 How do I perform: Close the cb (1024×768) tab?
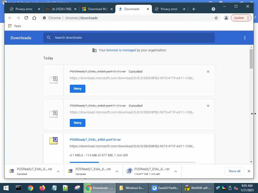[75, 9]
